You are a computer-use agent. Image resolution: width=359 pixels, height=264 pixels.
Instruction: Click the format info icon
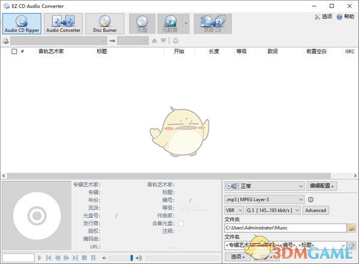pyautogui.click(x=311, y=199)
